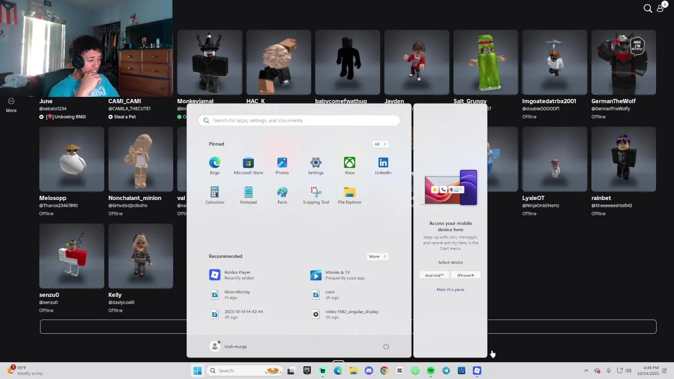Expand More recommended items

(x=378, y=256)
